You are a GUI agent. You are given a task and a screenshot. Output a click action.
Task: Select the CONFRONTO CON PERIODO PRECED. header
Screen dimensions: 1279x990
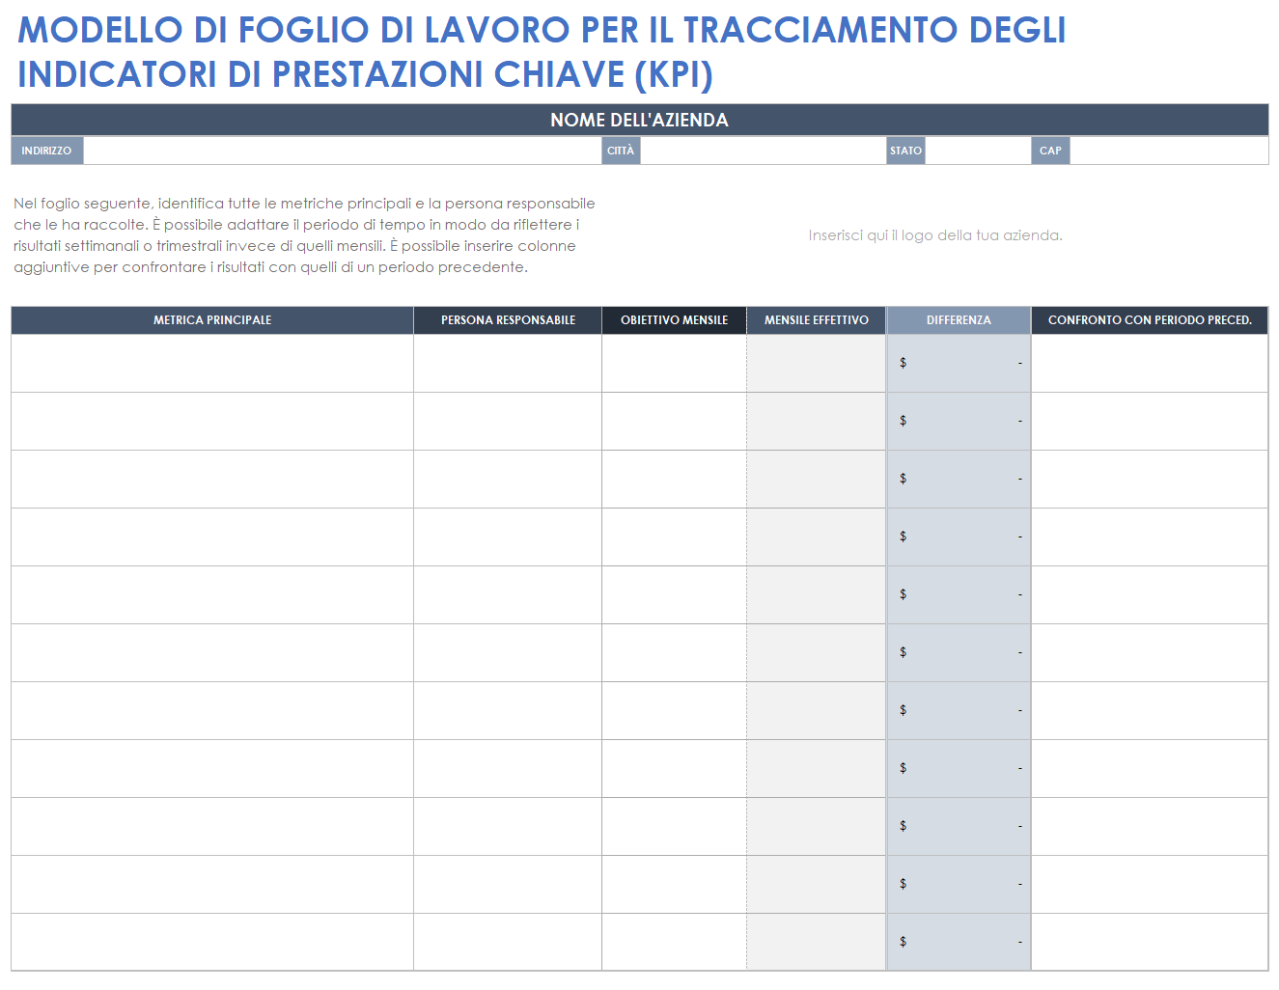[x=1150, y=320]
